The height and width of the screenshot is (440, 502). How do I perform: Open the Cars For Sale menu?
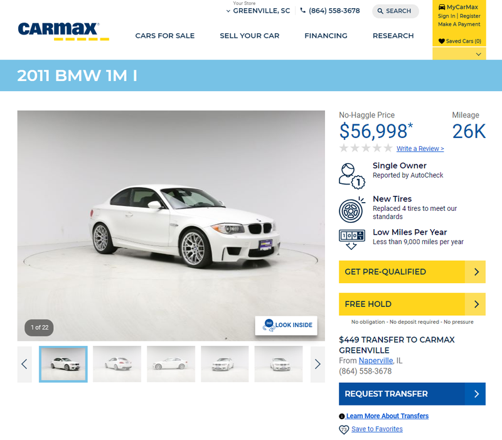click(x=165, y=36)
